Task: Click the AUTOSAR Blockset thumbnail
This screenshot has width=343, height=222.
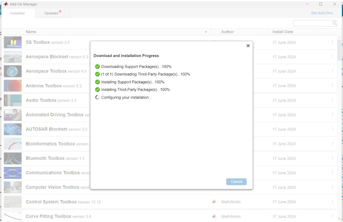Action: coord(13,129)
